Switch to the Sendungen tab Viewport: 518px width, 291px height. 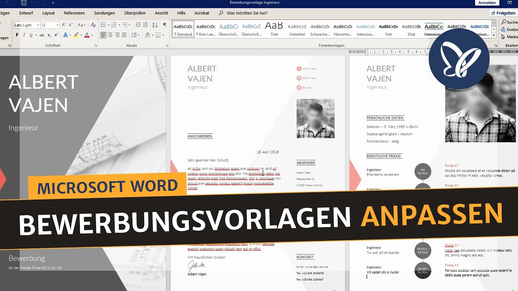(104, 13)
